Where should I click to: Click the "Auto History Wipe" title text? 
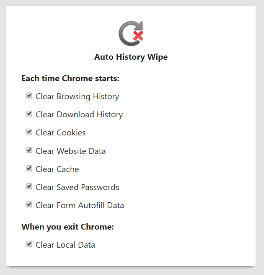click(x=131, y=57)
